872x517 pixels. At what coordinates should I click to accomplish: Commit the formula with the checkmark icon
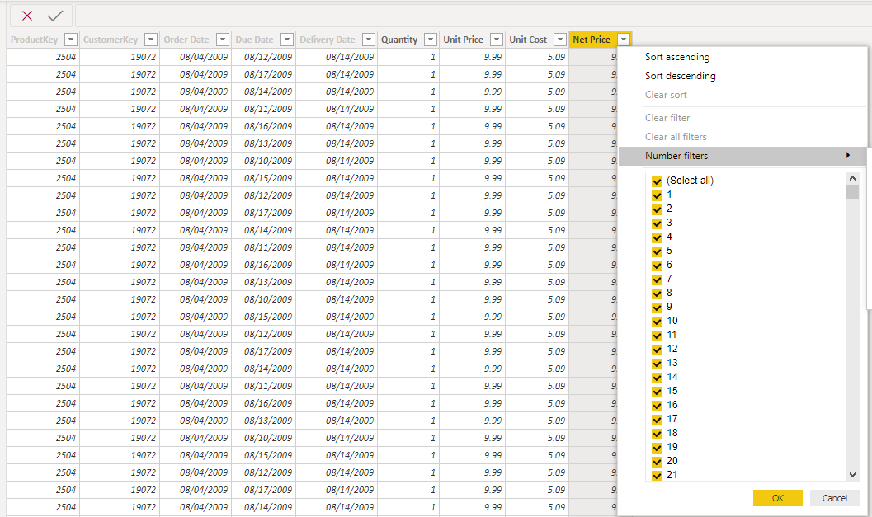point(55,16)
